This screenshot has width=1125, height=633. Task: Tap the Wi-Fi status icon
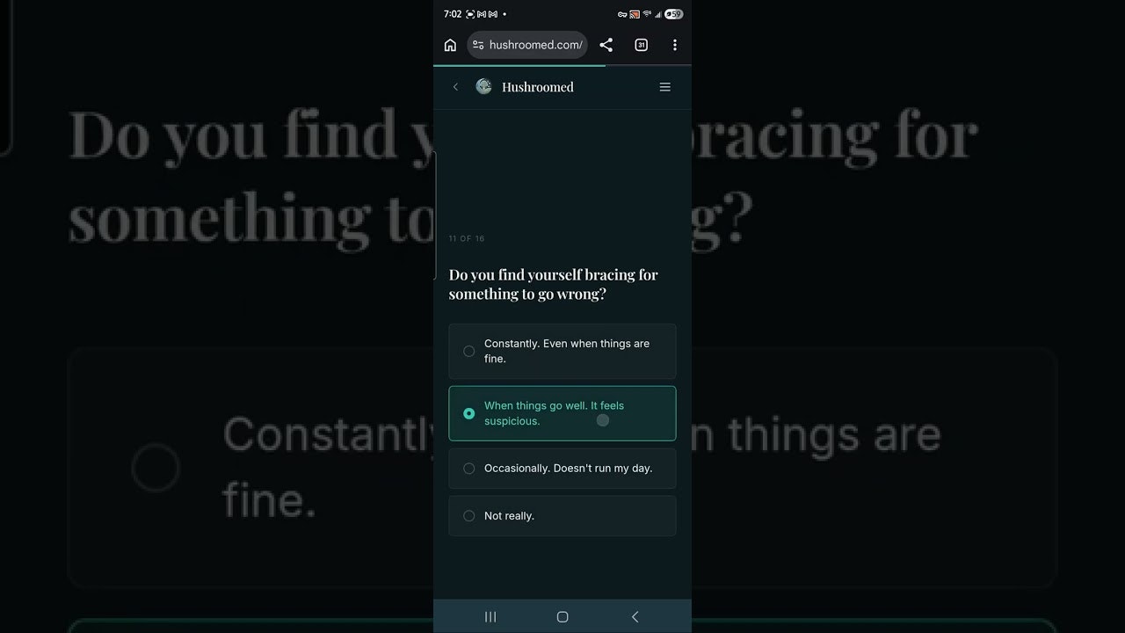pyautogui.click(x=647, y=14)
